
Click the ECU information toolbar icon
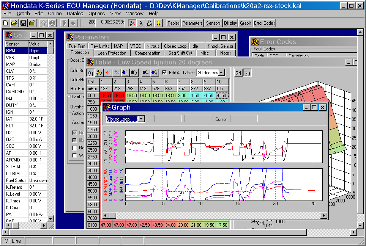pyautogui.click(x=52, y=23)
